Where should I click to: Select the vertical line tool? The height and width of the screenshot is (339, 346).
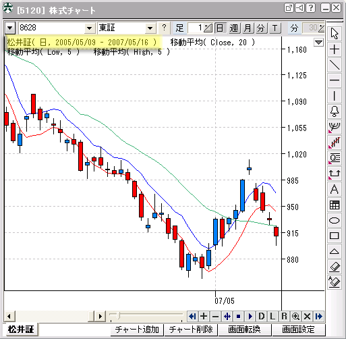tap(335, 96)
